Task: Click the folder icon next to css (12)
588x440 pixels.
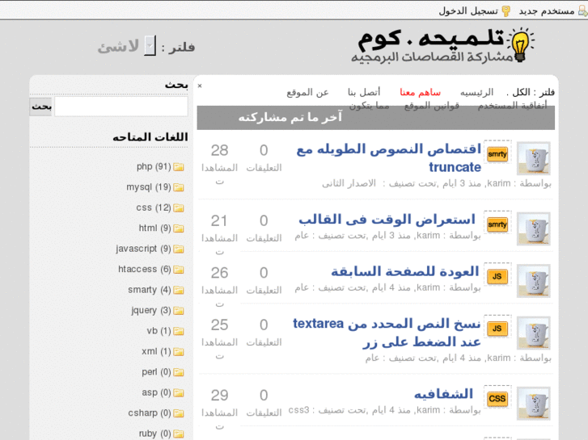Action: [179, 207]
